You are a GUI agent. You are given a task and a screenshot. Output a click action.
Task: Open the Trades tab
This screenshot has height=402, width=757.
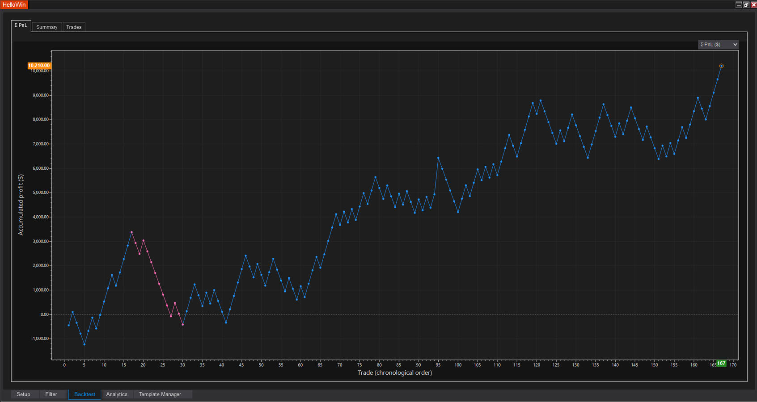74,27
